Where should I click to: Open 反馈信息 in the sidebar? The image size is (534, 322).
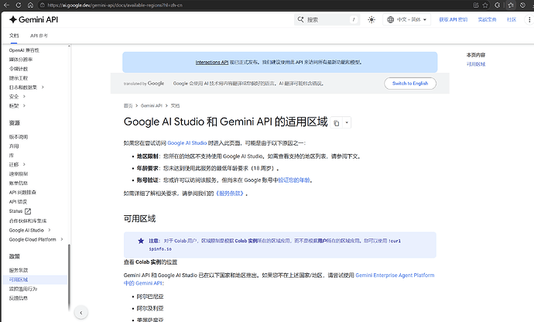point(19,298)
